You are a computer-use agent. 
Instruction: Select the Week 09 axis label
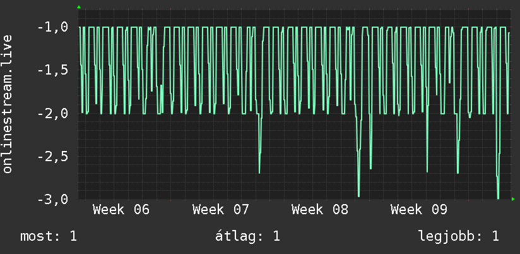[419, 210]
